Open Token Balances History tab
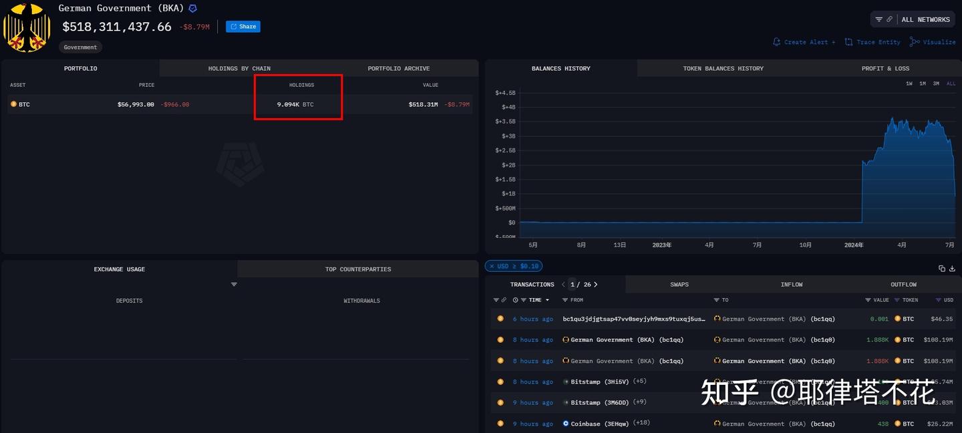Image resolution: width=962 pixels, height=433 pixels. click(x=723, y=68)
